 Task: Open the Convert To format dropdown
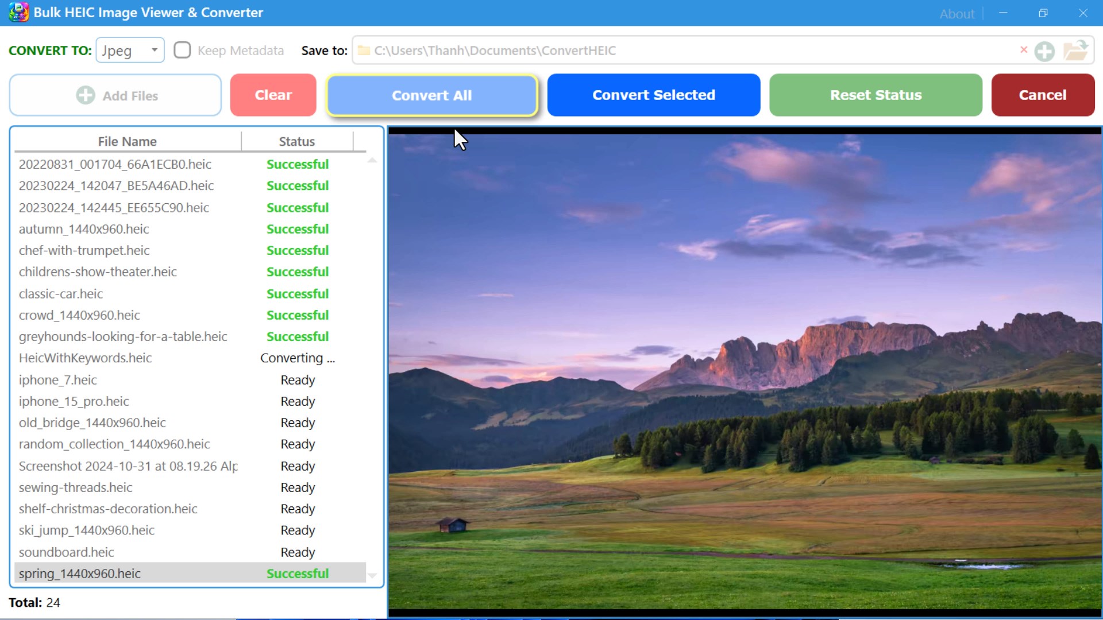click(x=130, y=51)
